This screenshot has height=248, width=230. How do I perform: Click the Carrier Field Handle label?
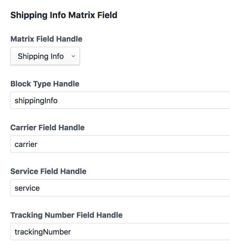tap(48, 128)
